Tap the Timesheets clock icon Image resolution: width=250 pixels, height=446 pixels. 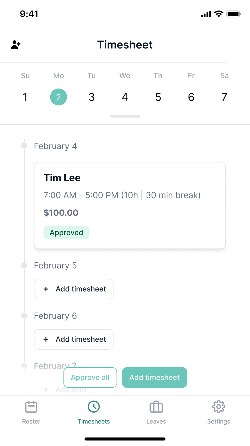coord(94,407)
